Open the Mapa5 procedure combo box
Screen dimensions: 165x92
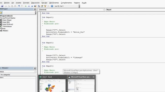135,10
